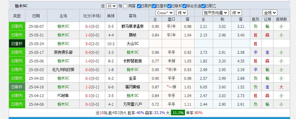Click the odds value 1.52

[x=241, y=87]
